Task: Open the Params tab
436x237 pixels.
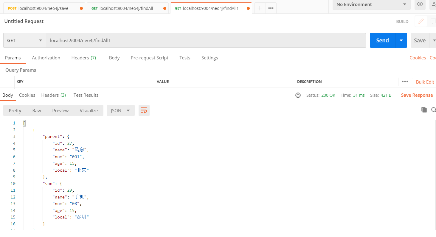Action: pos(13,58)
